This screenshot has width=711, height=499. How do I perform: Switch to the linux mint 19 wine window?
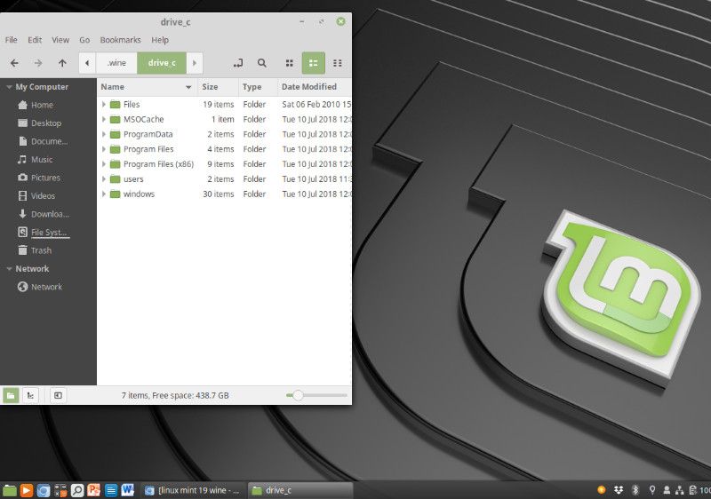(x=193, y=490)
